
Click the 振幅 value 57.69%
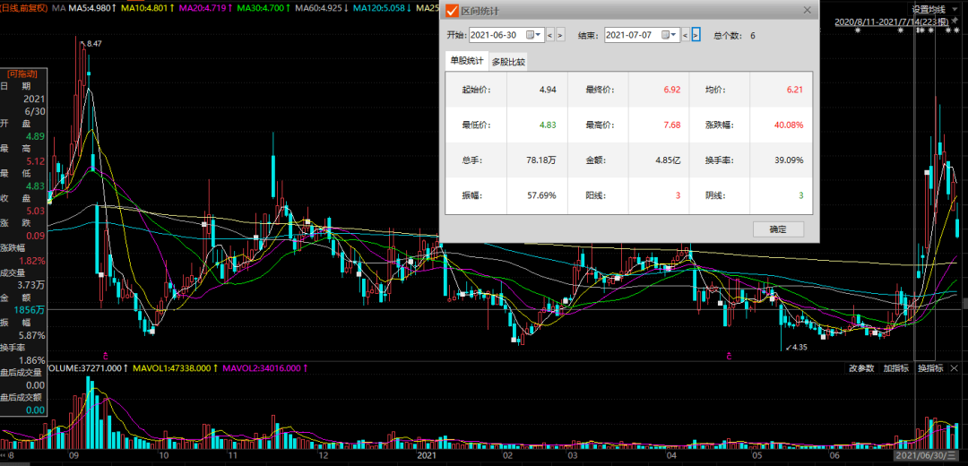[x=542, y=195]
